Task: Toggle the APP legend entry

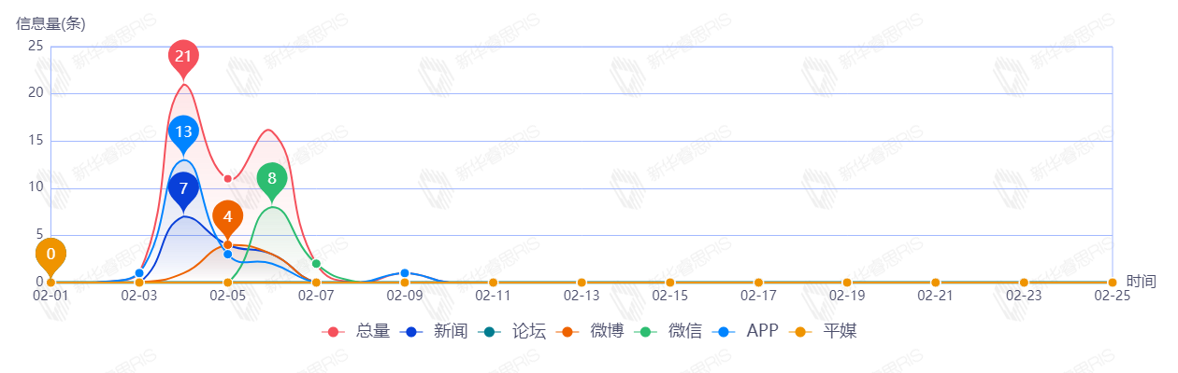Action: [x=751, y=331]
